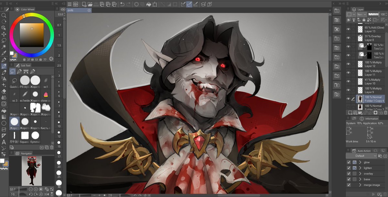Uncheck the merge image action checkbox
This screenshot has height=197, width=388.
coord(349,185)
